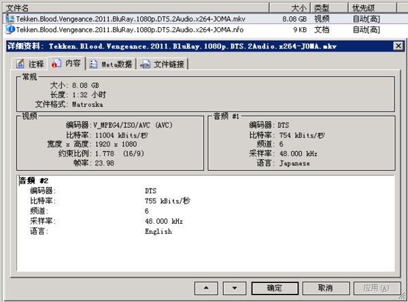Image resolution: width=408 pixels, height=302 pixels.
Task: Click video bitrate 11004 kBits/秒
Action: pos(122,135)
